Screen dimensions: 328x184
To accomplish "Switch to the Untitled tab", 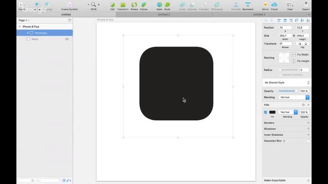I will (x=66, y=15).
